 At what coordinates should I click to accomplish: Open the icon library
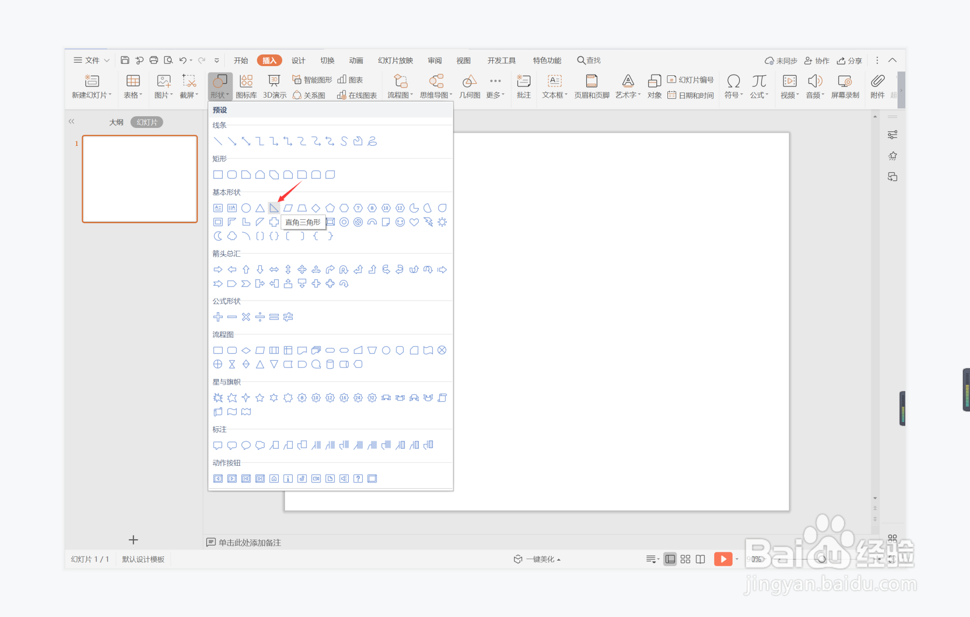(246, 87)
